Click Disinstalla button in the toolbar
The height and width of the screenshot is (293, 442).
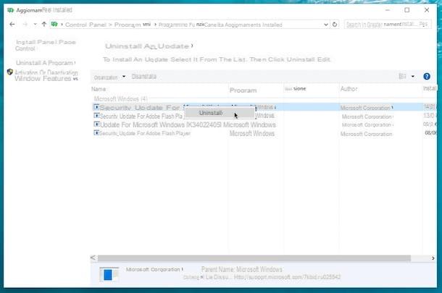(144, 77)
